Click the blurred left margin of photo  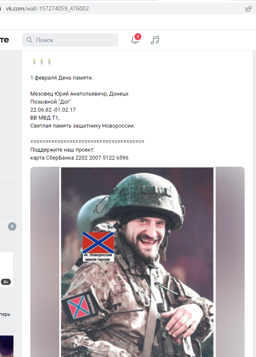point(45,262)
